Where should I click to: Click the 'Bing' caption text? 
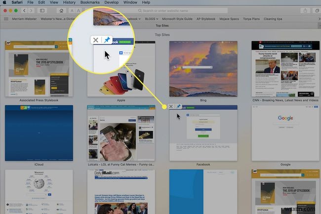[203, 100]
